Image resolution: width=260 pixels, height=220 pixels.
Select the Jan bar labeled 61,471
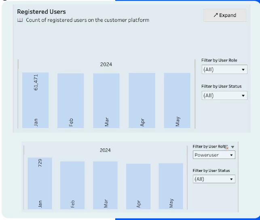[36, 100]
